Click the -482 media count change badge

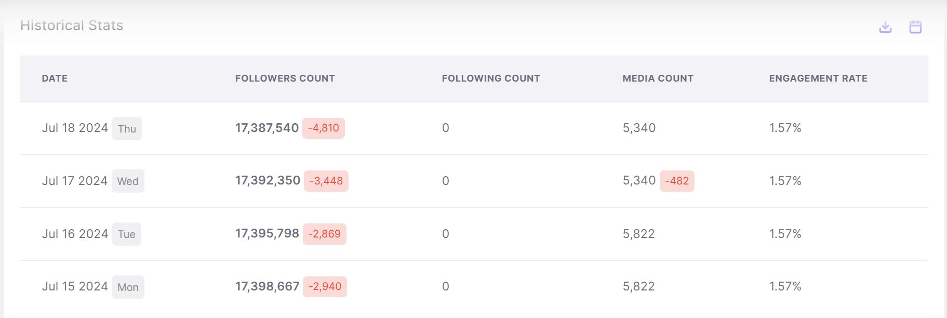(676, 181)
